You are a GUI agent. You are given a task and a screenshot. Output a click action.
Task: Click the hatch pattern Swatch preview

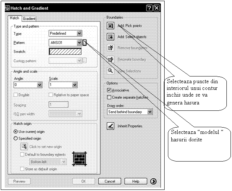[65, 51]
